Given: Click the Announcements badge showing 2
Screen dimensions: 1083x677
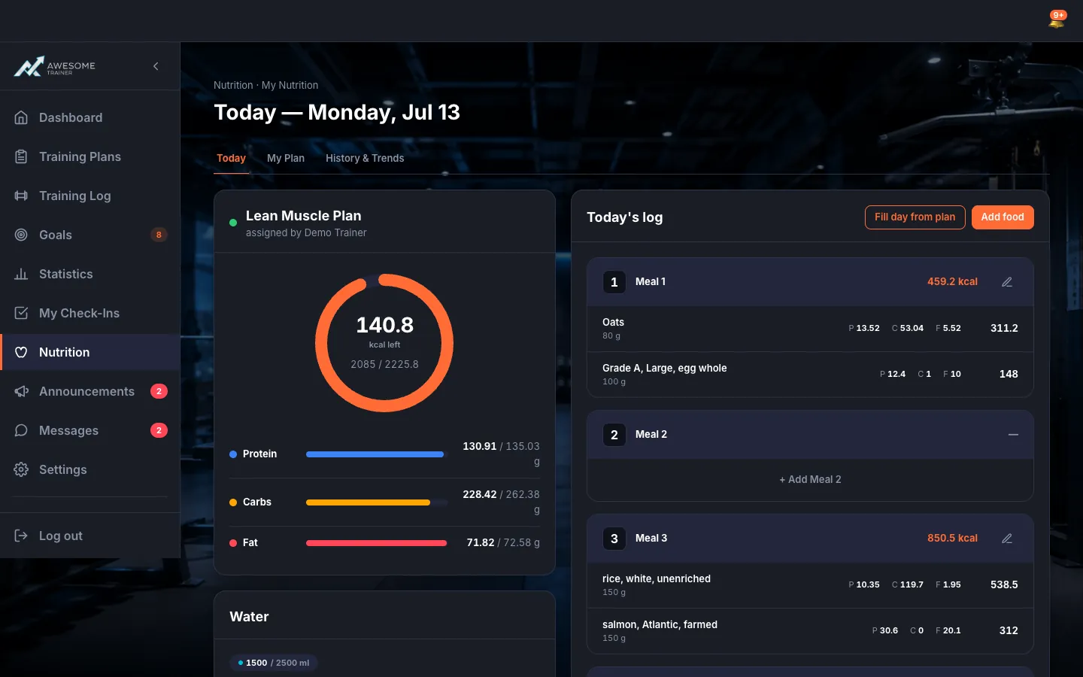Looking at the screenshot, I should point(159,391).
